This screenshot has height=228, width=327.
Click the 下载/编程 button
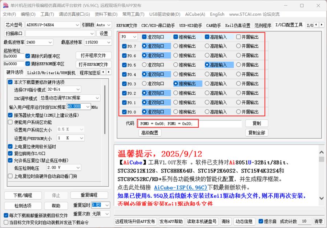(x=23, y=195)
